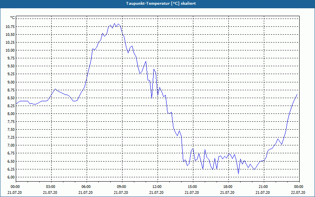Screen dimensions: 315x197
Task: Select the 9,00 y-axis label
Action: point(11,82)
